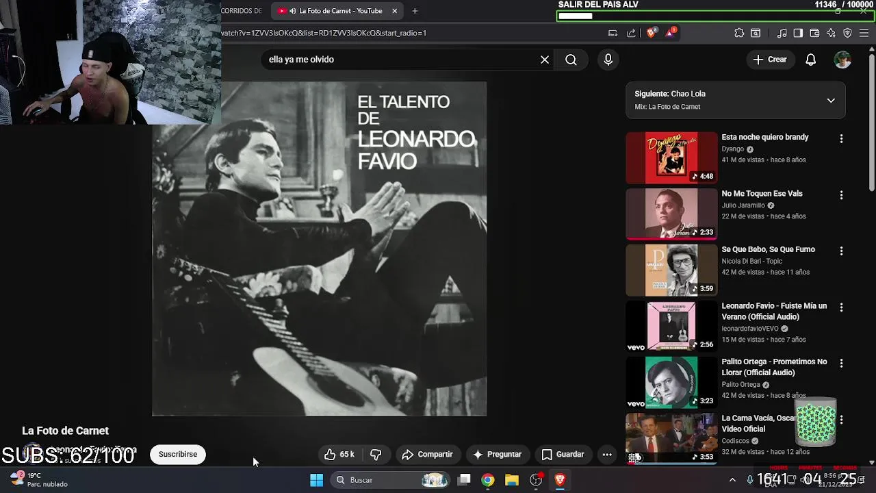Open options for Se Que Bebo, Se Que Fumo
Viewport: 876px width, 493px height.
(x=841, y=251)
